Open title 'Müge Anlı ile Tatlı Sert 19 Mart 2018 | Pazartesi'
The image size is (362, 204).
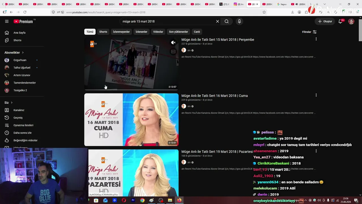tap(217, 152)
